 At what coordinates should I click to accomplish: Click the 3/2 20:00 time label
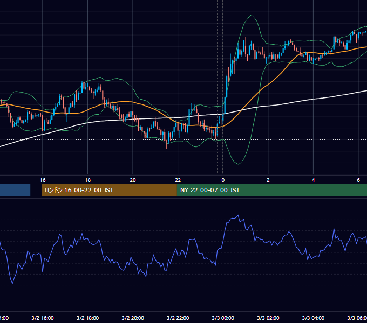point(133,318)
